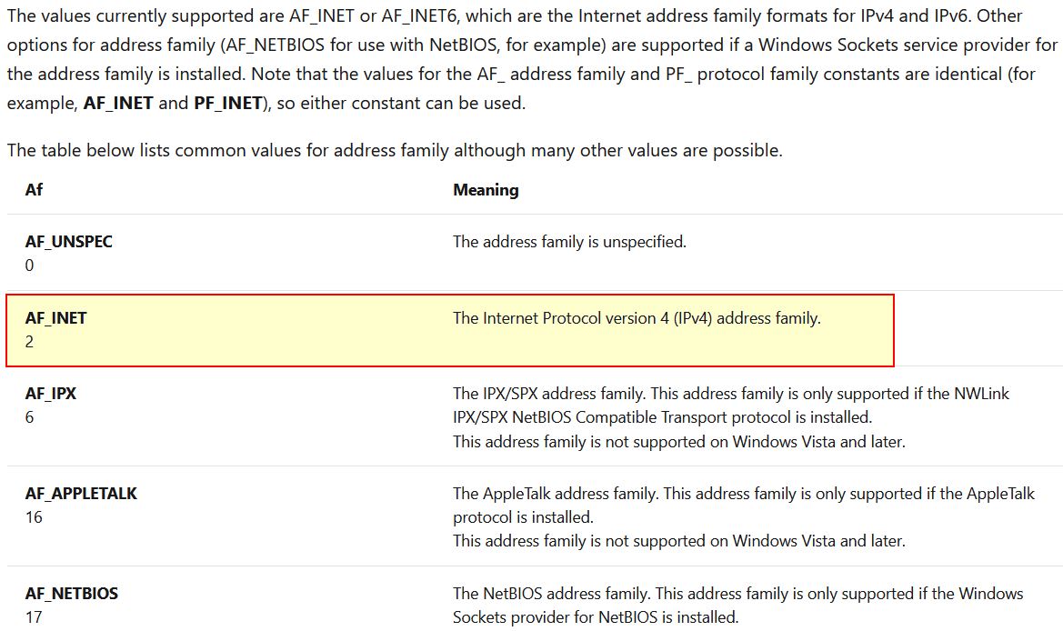Click the 'Meaning' column header
Image resolution: width=1063 pixels, height=631 pixels.
(x=486, y=190)
